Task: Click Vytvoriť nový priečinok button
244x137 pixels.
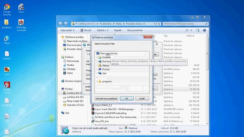Action: [x=106, y=99]
